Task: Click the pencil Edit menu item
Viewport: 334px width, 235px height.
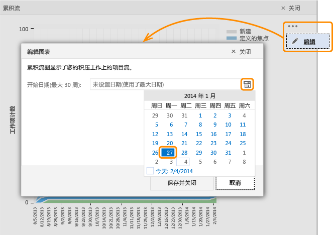Action: tap(308, 41)
